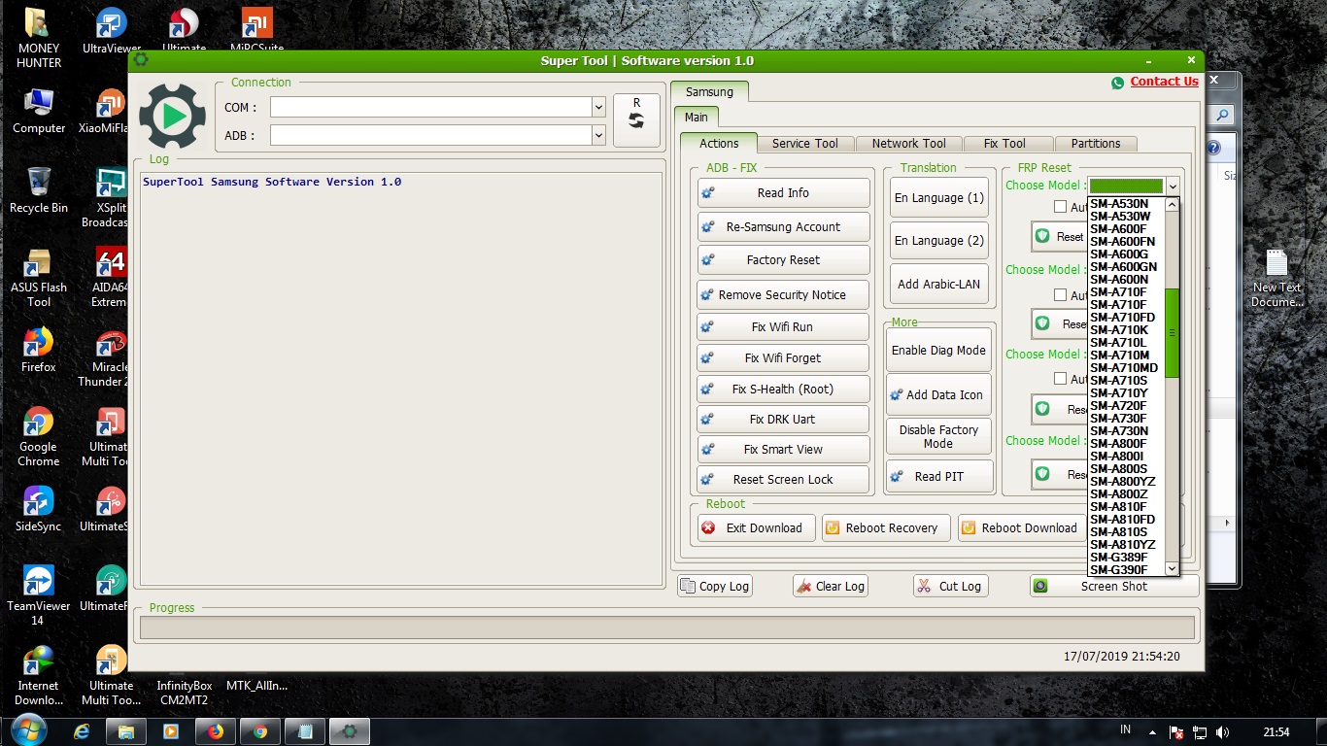
Task: Click the volume icon in system tray
Action: [x=1222, y=732]
